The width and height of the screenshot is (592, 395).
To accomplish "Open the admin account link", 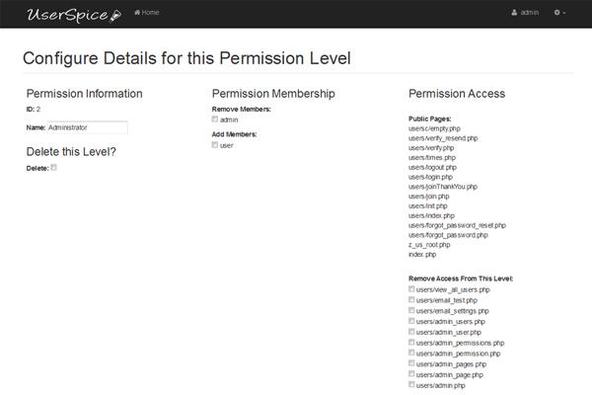I will [x=530, y=13].
